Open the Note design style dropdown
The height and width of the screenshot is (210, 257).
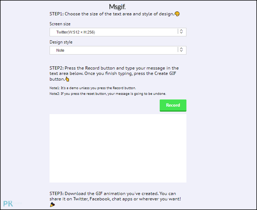coord(118,50)
